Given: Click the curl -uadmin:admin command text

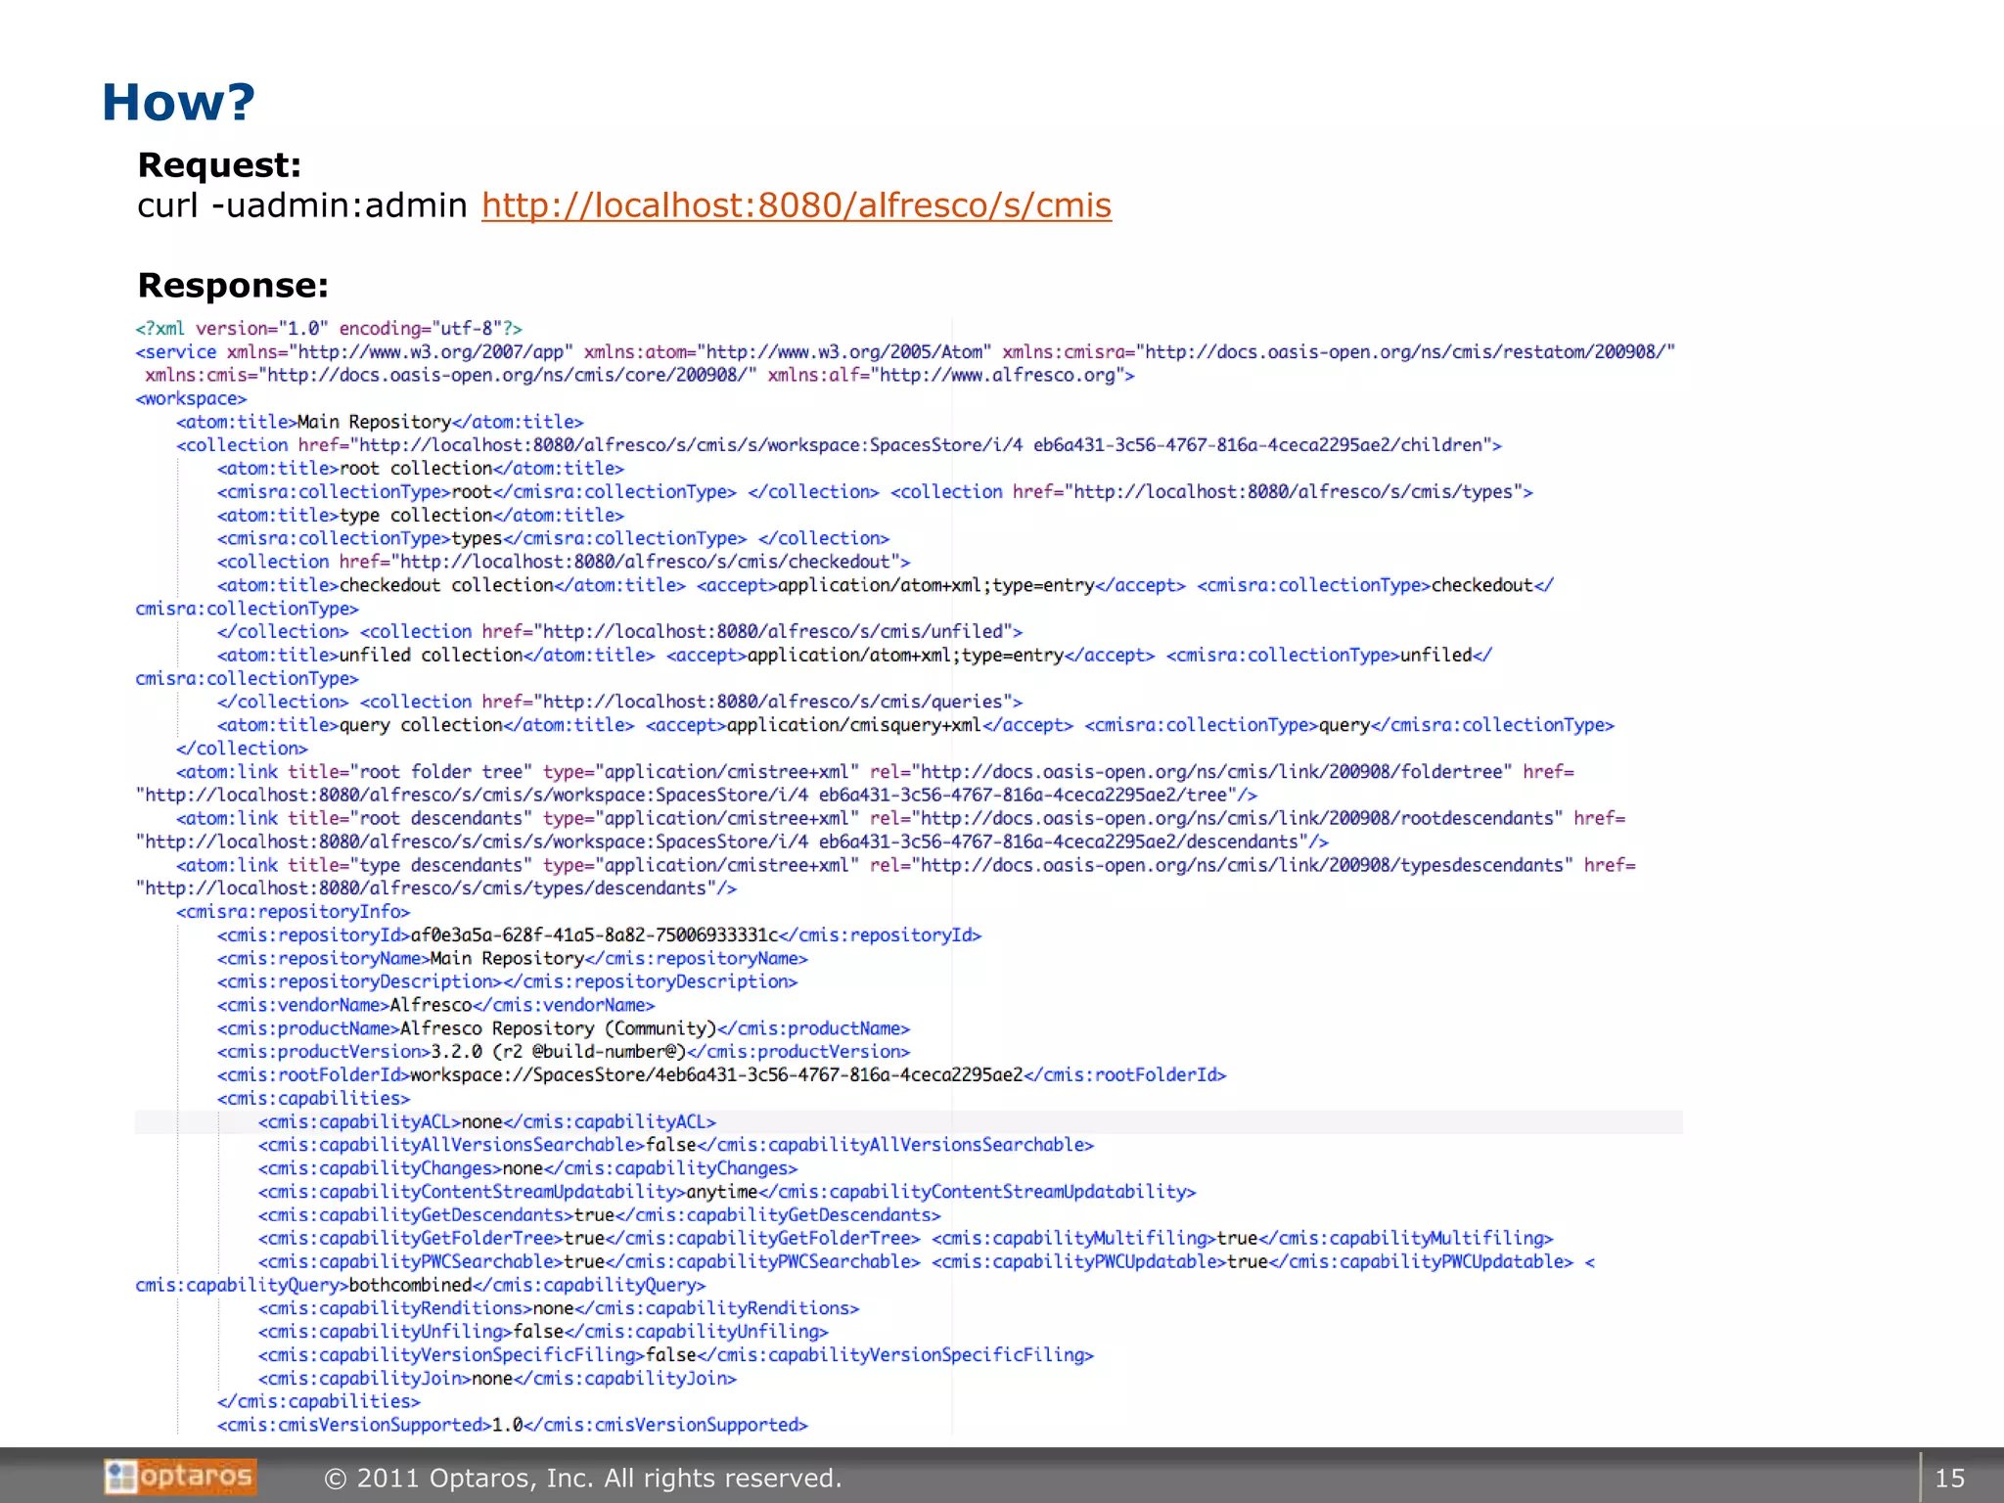Looking at the screenshot, I should pos(302,205).
